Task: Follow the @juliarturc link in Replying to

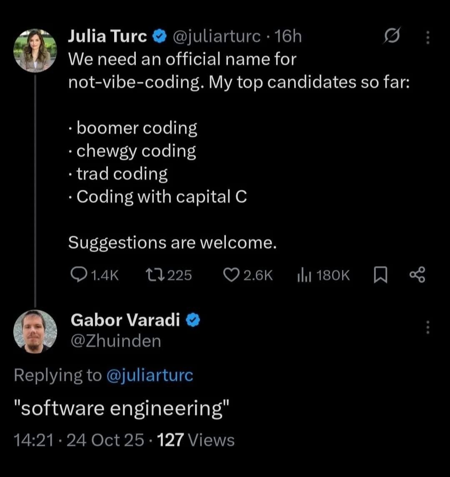Action: point(150,375)
